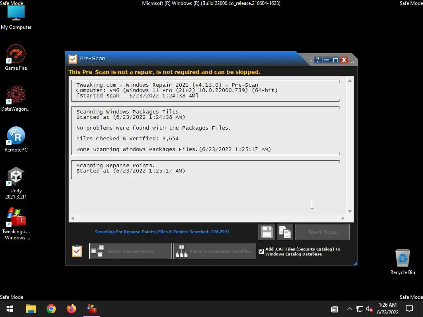
Task: Click the Pre-Scan window title checkmark icon
Action: click(x=73, y=59)
